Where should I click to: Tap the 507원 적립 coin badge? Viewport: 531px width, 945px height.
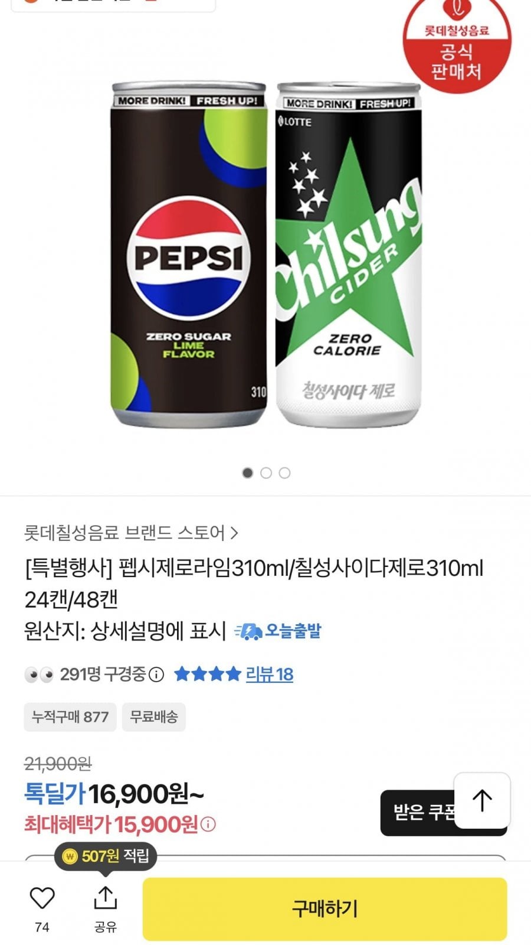tap(106, 856)
